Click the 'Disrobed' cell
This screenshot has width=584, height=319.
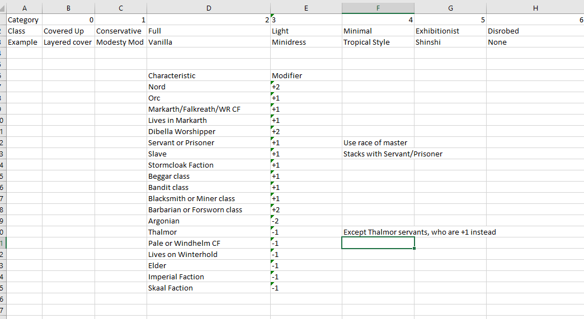point(535,31)
